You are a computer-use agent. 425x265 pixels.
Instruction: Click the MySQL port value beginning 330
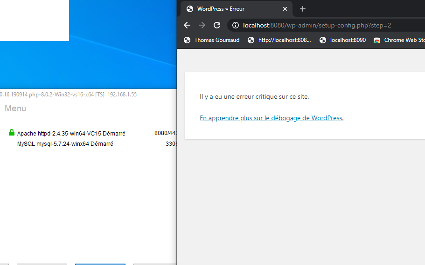coord(171,144)
